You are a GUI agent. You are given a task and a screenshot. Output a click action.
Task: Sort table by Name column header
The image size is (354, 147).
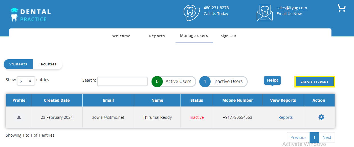(157, 100)
